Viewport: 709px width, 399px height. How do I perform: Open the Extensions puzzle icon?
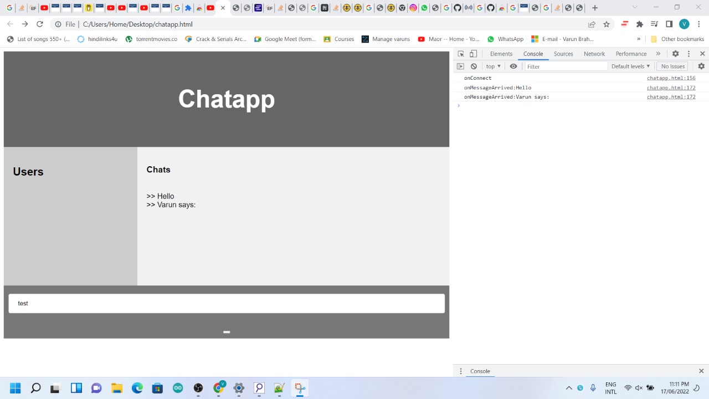[640, 24]
